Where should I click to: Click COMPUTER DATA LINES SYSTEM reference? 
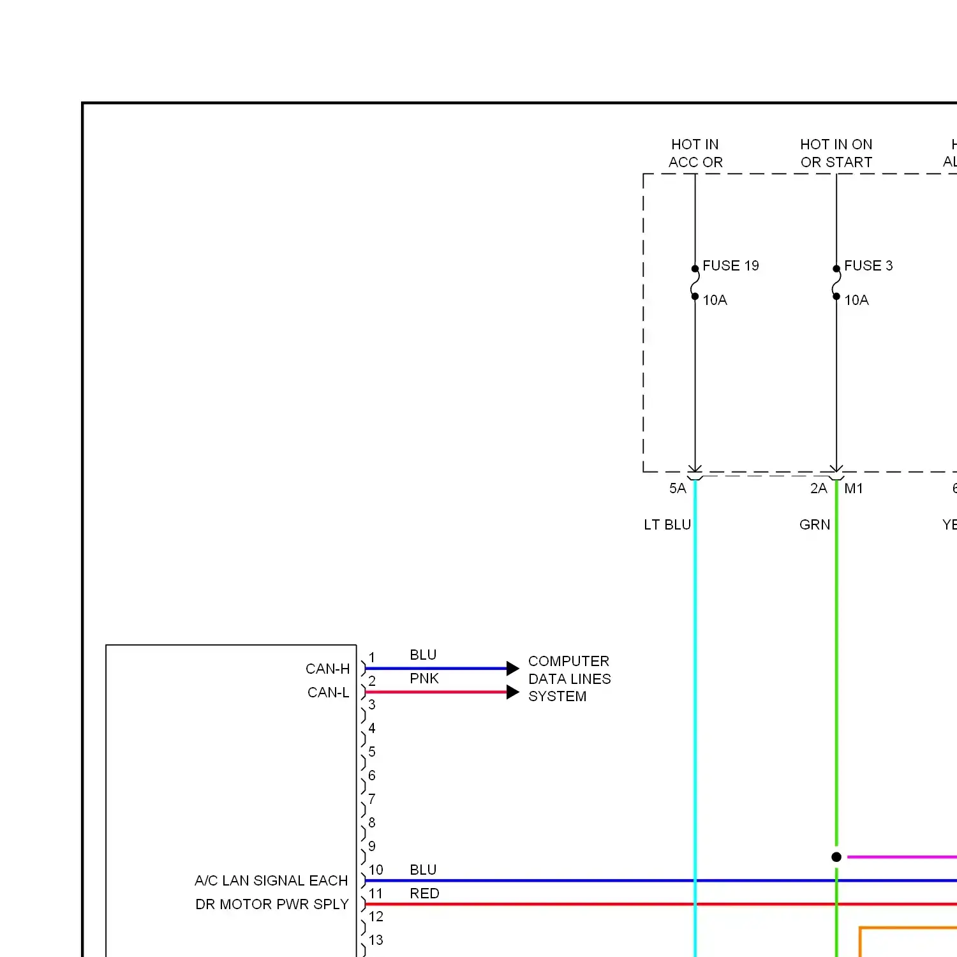click(569, 678)
